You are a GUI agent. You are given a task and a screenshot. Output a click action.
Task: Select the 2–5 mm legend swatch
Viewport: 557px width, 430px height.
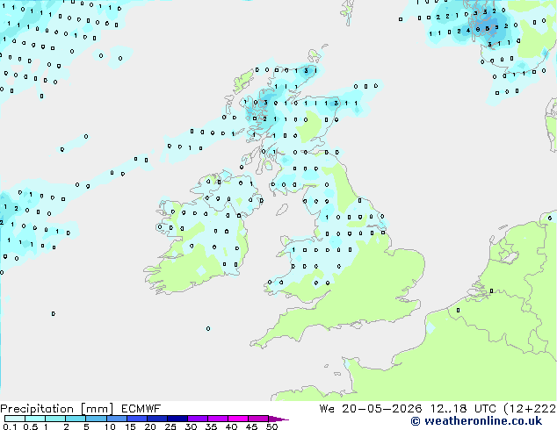(x=76, y=419)
